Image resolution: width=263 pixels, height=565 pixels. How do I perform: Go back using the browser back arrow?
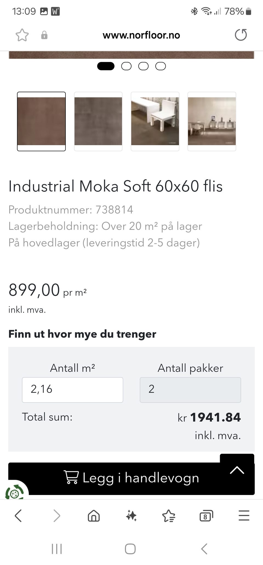point(18,516)
